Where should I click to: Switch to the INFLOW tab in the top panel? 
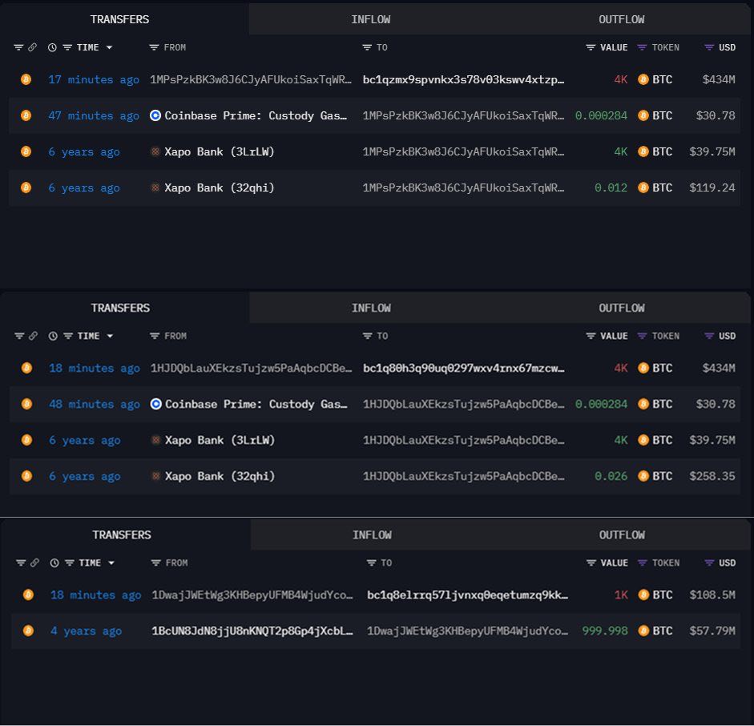[371, 19]
